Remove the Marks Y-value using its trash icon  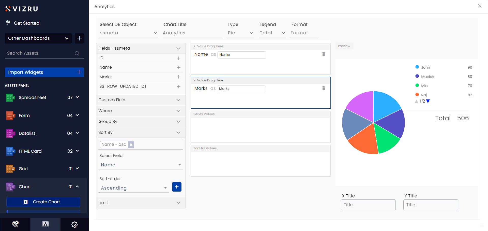(324, 88)
